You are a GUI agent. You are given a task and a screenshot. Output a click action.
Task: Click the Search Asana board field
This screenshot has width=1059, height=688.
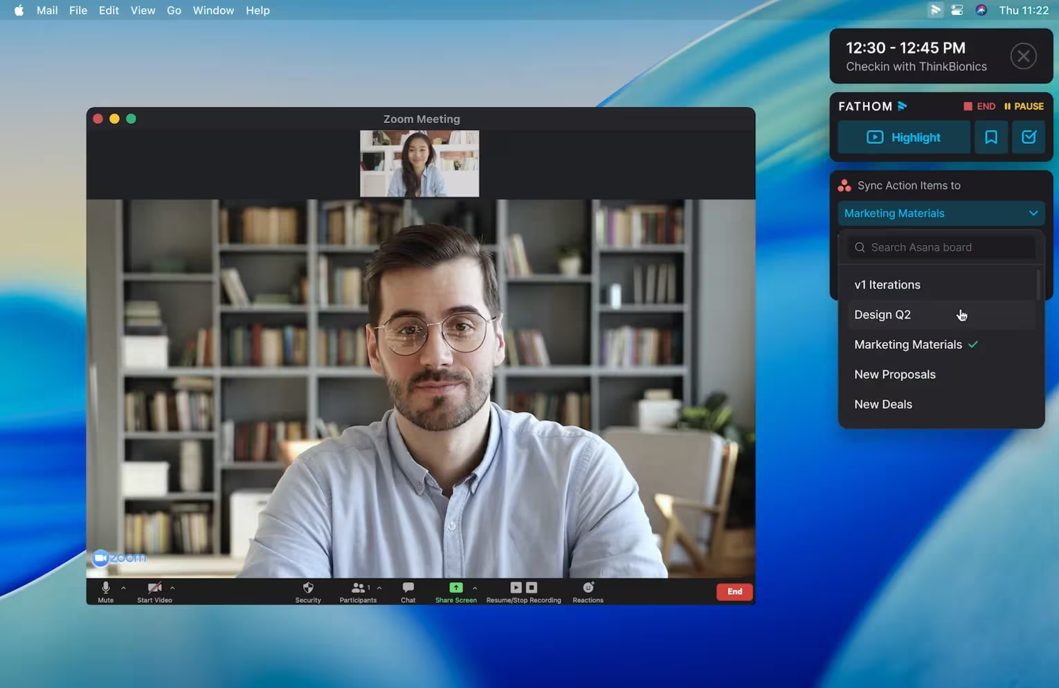tap(941, 247)
